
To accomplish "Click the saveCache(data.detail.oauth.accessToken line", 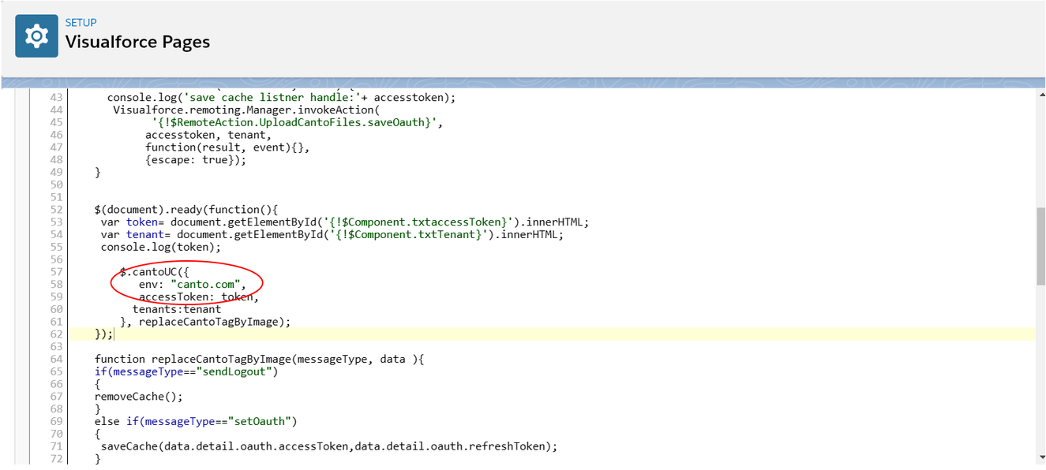I will click(x=329, y=446).
